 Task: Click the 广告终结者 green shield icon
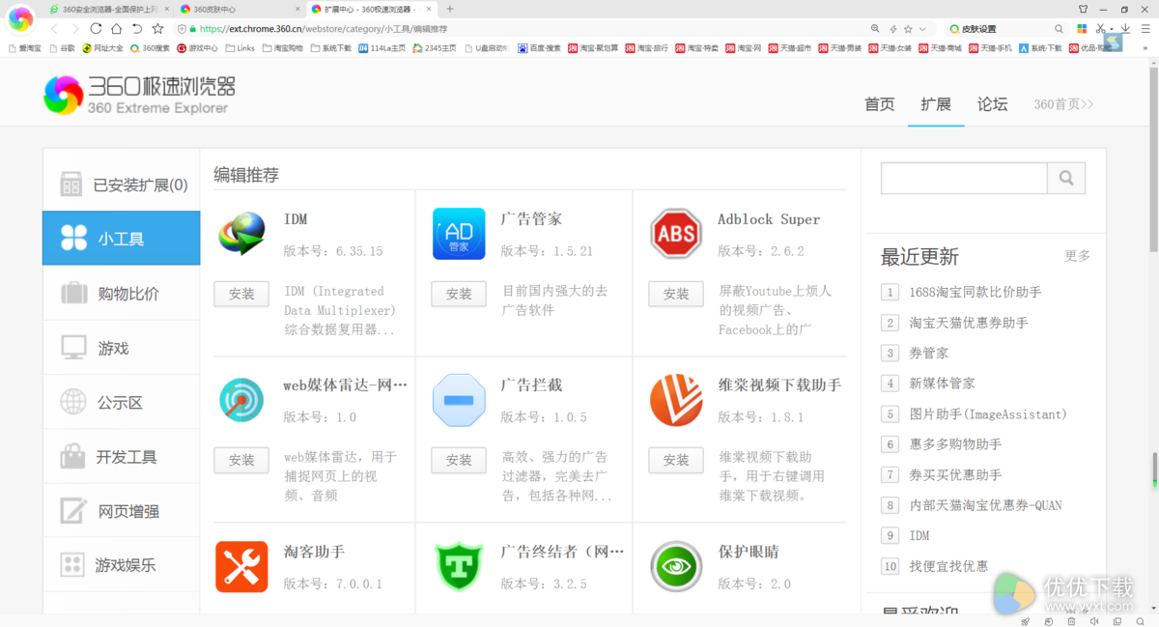(x=459, y=566)
